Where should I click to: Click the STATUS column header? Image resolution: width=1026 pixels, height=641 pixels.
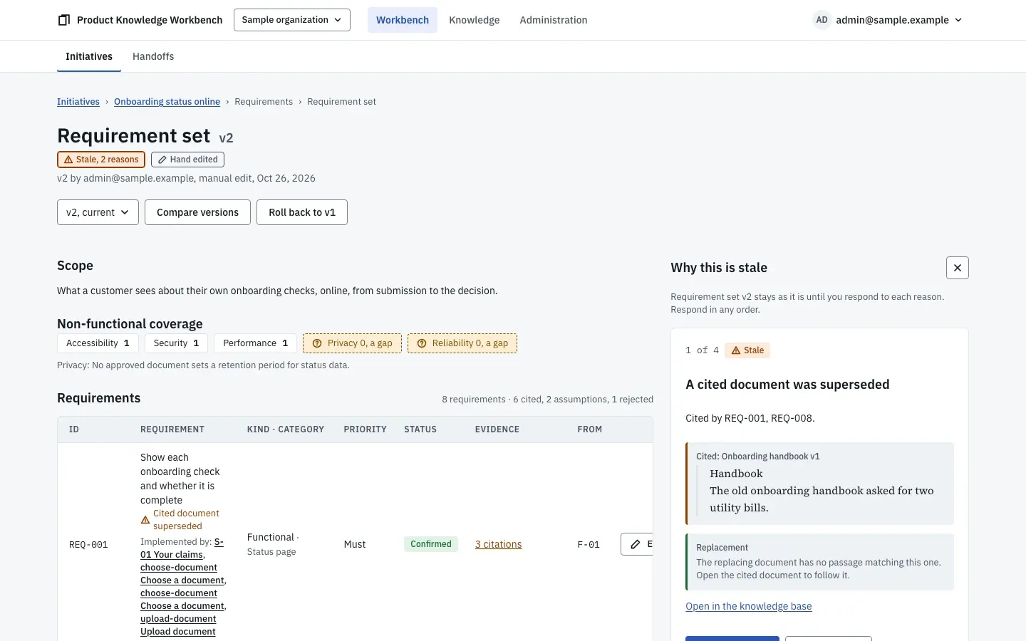(x=420, y=429)
